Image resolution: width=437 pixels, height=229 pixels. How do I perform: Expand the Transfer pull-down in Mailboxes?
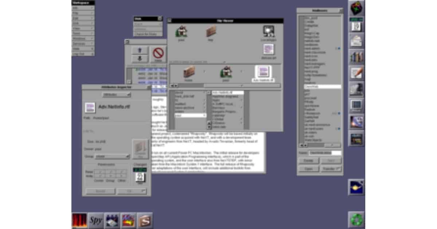point(331,169)
